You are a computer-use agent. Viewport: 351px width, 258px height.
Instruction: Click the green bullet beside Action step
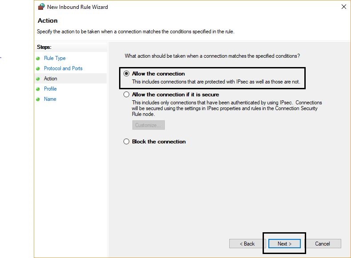tap(38, 79)
